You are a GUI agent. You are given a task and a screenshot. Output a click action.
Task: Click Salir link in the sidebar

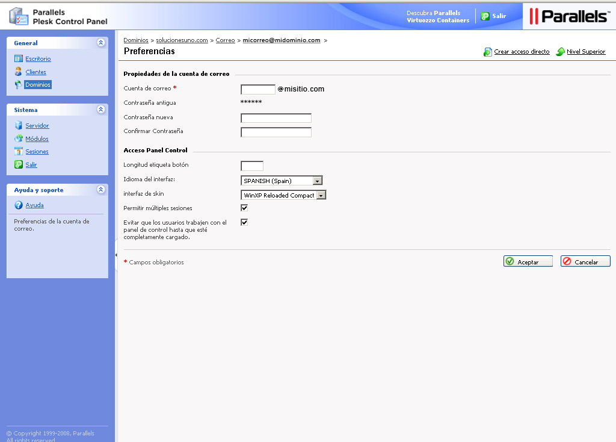(31, 165)
